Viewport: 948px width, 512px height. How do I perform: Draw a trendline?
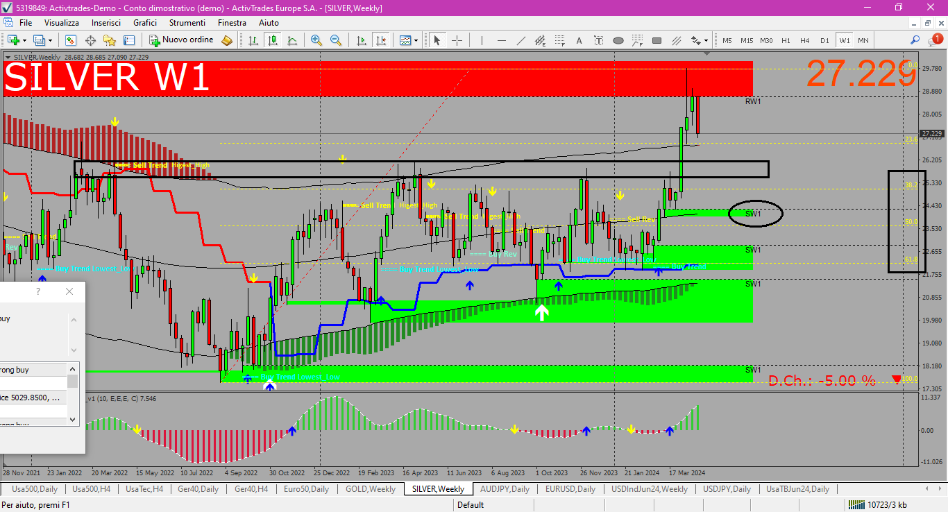[x=520, y=40]
